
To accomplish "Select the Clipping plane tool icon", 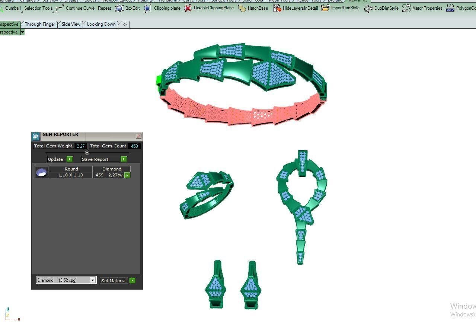I will (x=147, y=8).
